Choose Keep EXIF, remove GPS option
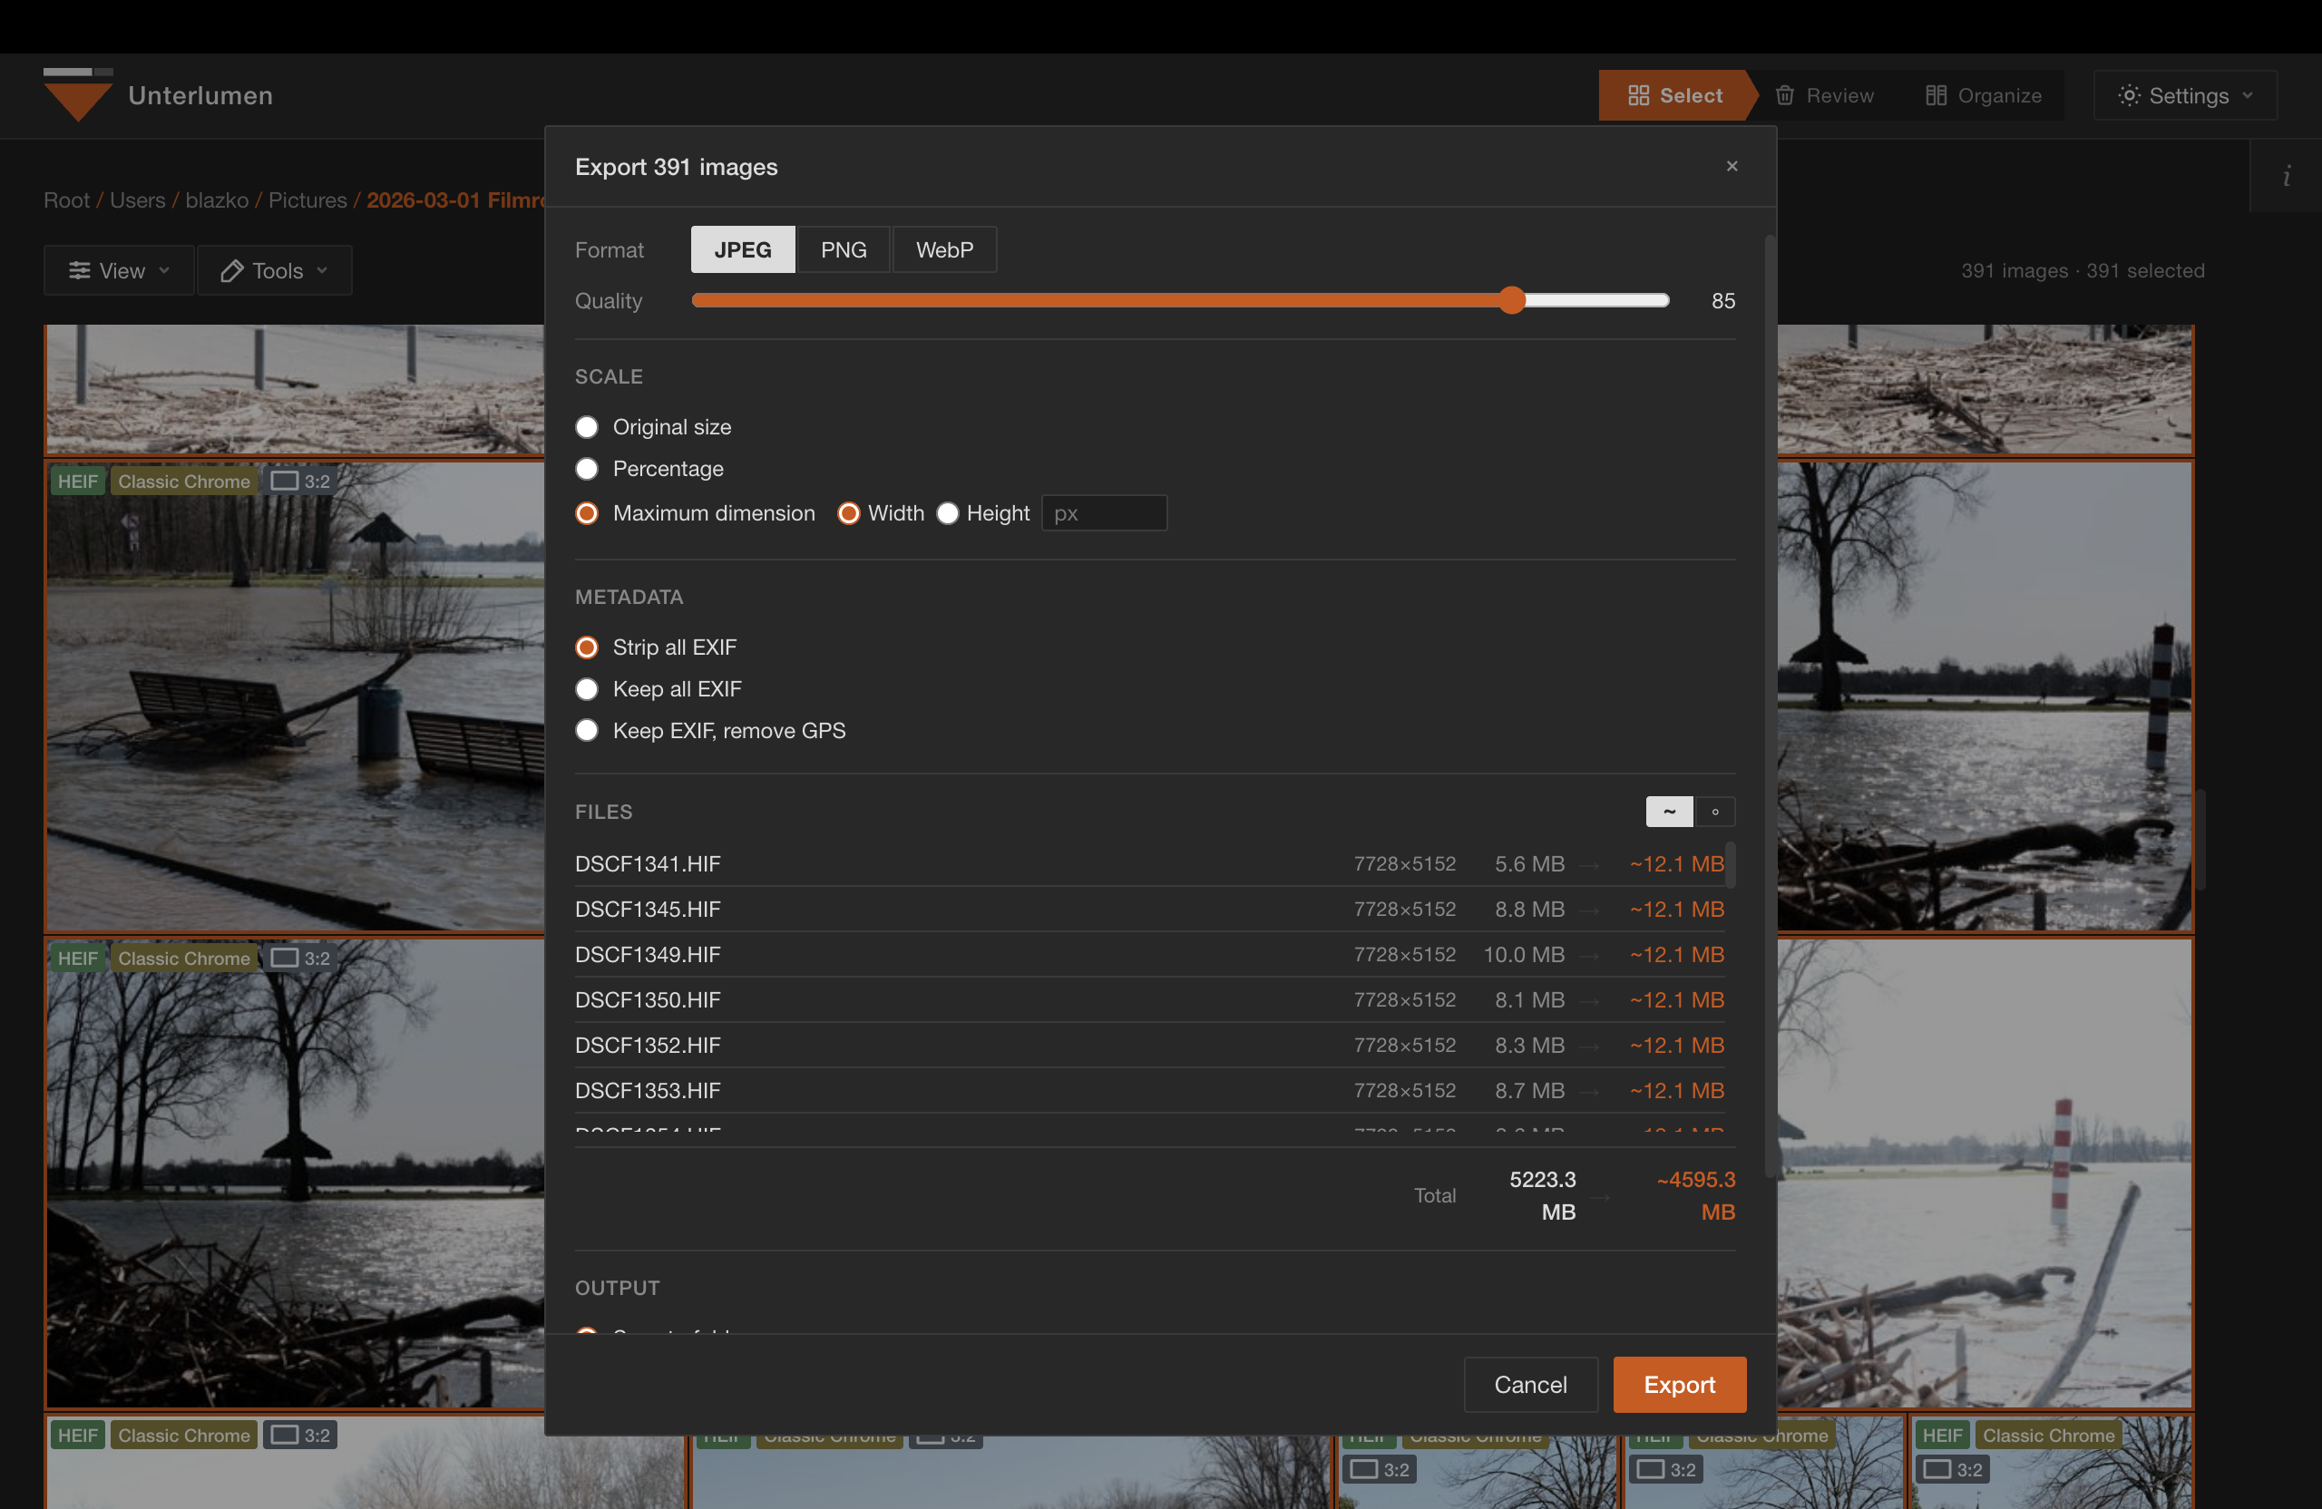2322x1509 pixels. tap(586, 731)
